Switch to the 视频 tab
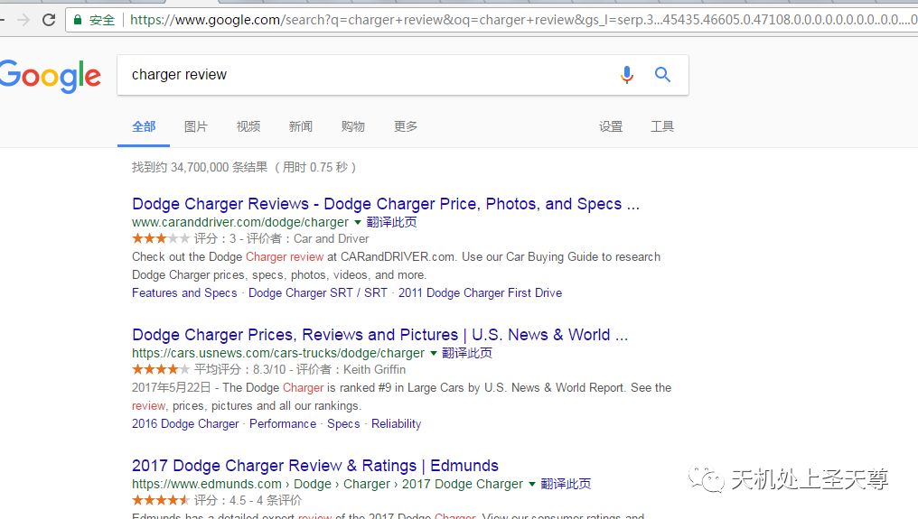Viewport: 918px width, 519px height. (x=248, y=126)
